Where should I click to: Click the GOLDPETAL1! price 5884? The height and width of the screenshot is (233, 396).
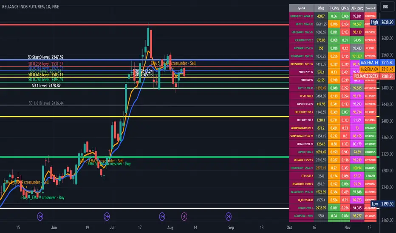point(321,216)
